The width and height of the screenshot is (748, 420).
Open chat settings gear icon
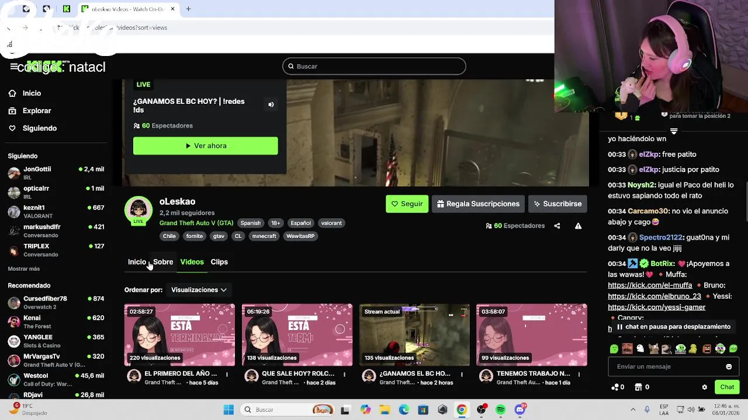(x=704, y=387)
